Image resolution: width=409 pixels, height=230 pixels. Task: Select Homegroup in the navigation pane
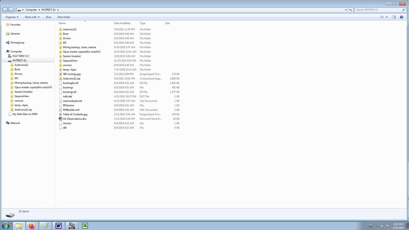tap(17, 42)
